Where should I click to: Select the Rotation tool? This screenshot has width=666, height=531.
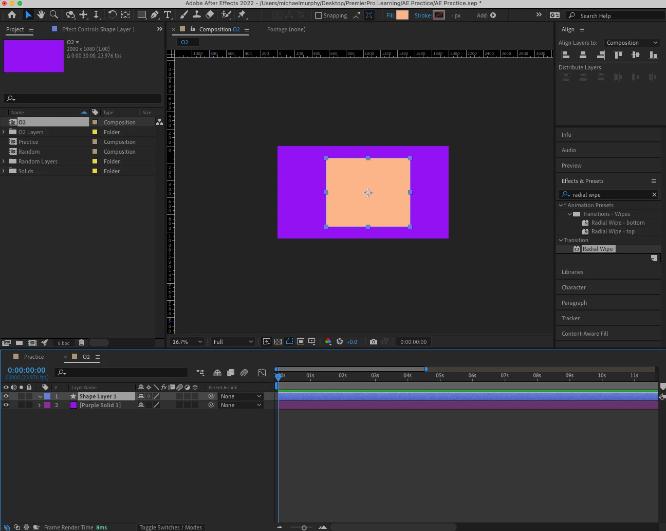pos(112,15)
